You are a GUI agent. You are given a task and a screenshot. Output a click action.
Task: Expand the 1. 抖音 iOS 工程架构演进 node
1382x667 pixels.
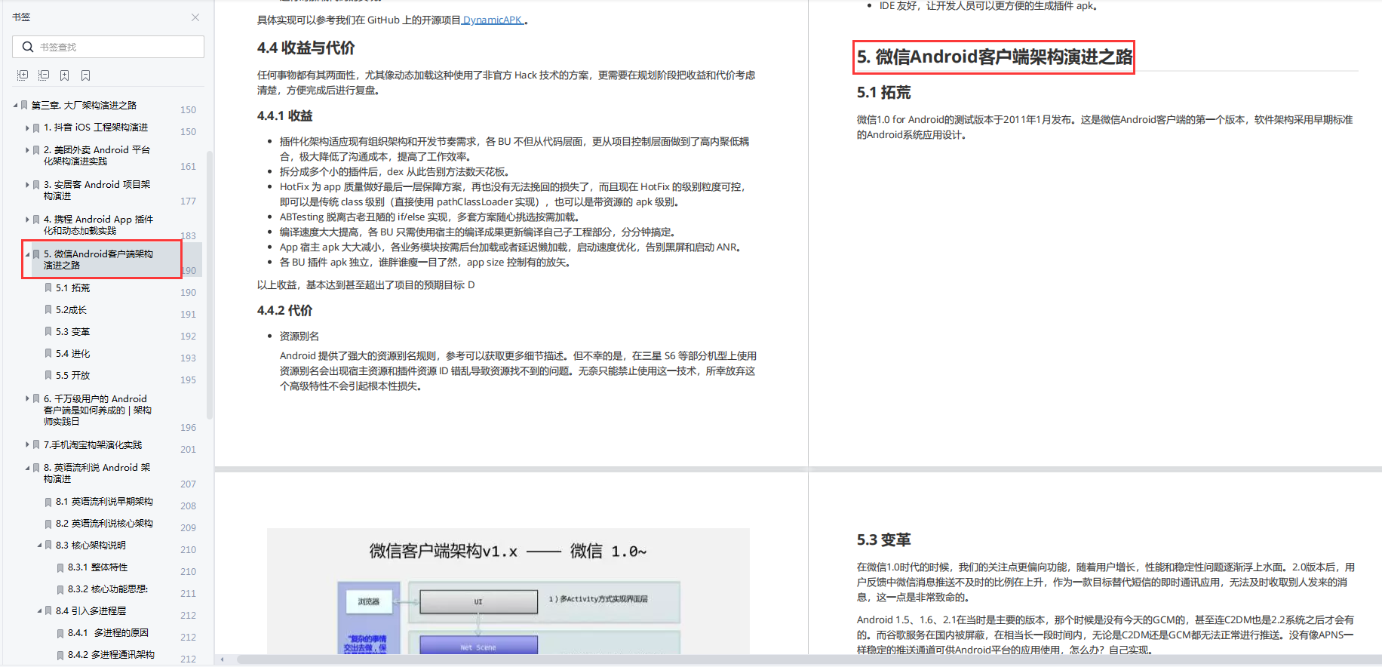tap(27, 128)
